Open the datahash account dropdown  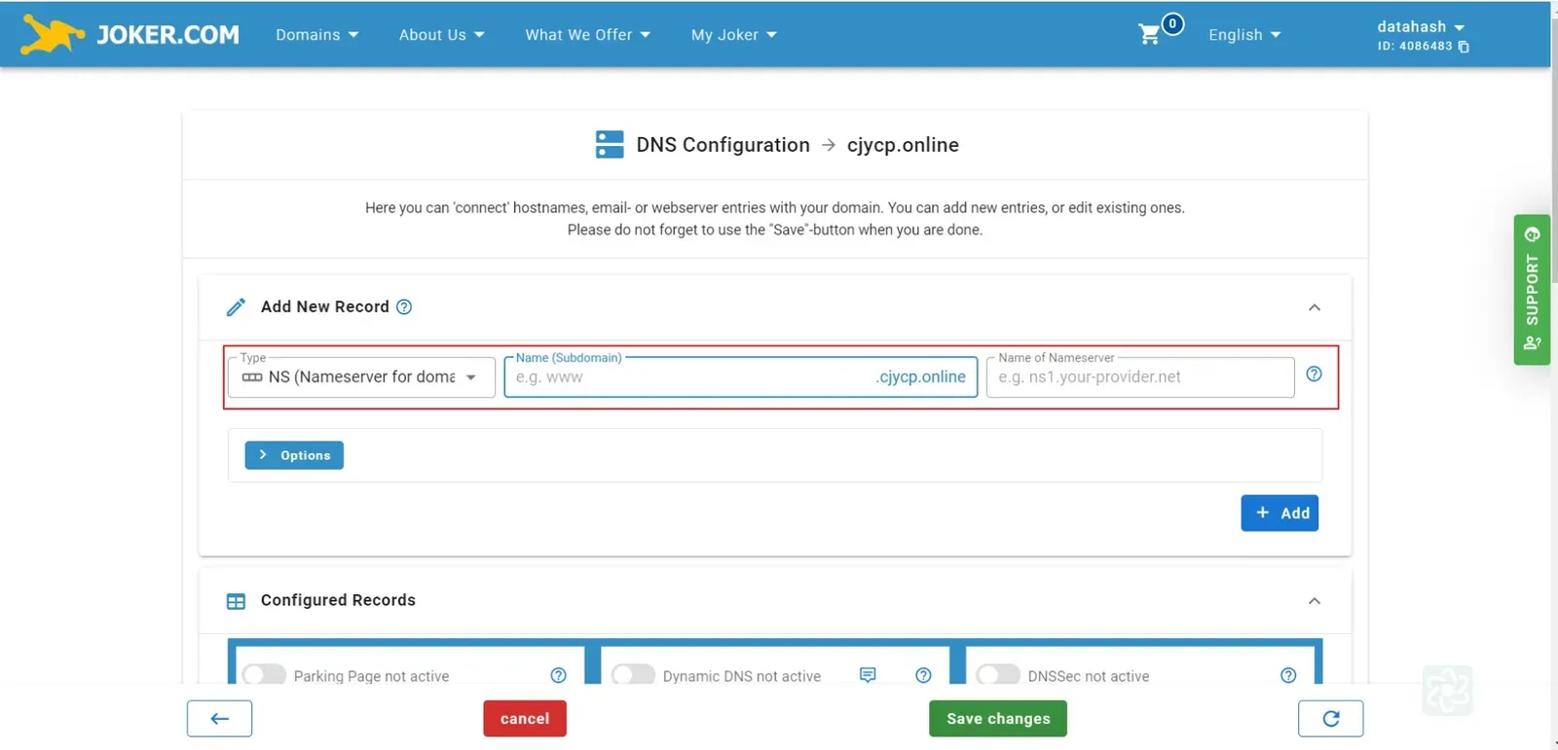coord(1421,27)
